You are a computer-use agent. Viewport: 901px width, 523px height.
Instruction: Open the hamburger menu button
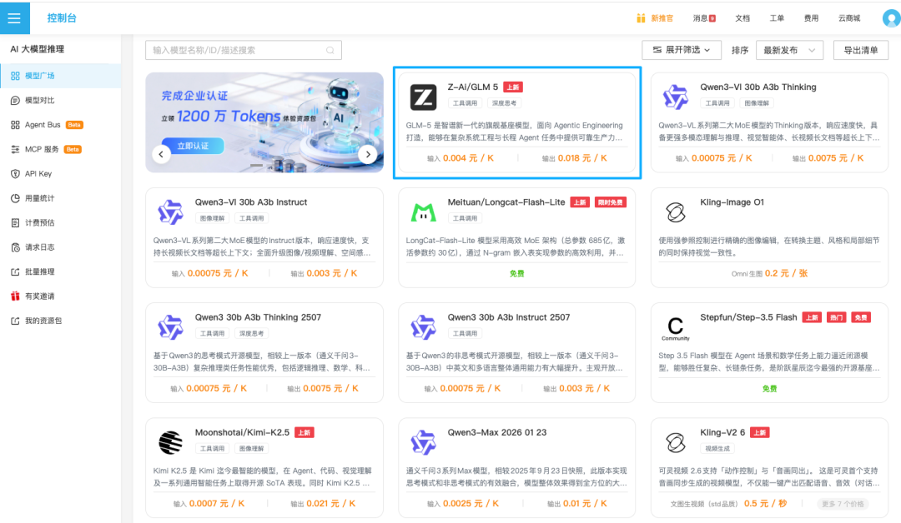[x=14, y=18]
